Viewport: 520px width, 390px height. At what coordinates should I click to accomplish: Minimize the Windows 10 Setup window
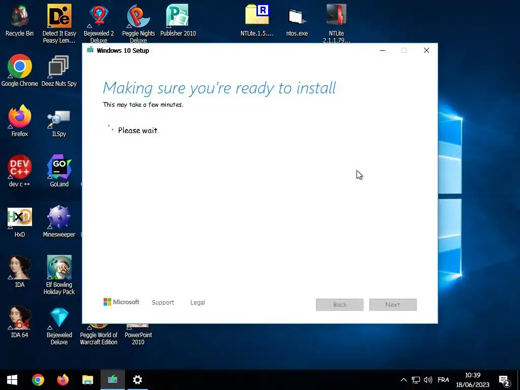(382, 50)
